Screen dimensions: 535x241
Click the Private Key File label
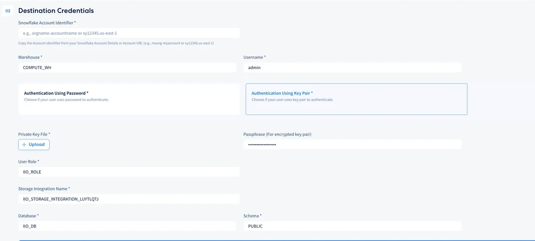tap(34, 134)
